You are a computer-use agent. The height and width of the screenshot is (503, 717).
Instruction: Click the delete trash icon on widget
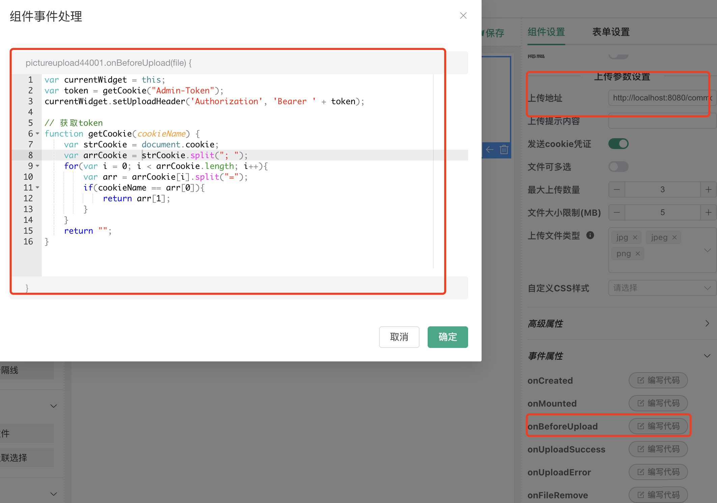pyautogui.click(x=504, y=149)
